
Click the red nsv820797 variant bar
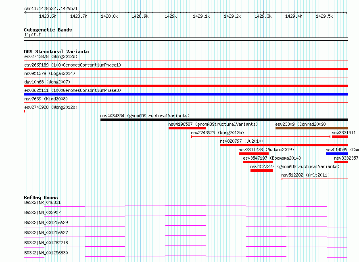coord(284,145)
